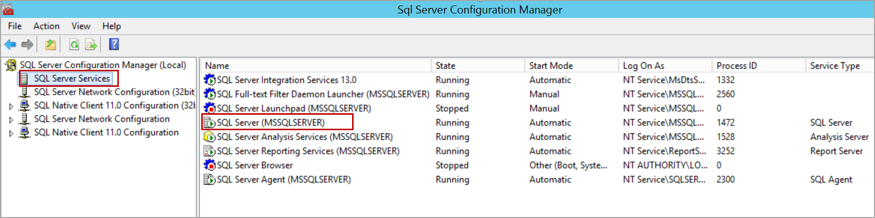Expand the SQL Server Network Configuration node

click(x=11, y=120)
